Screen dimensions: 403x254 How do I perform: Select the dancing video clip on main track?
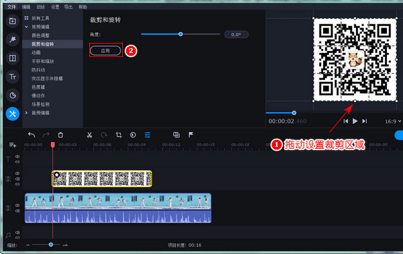118,202
